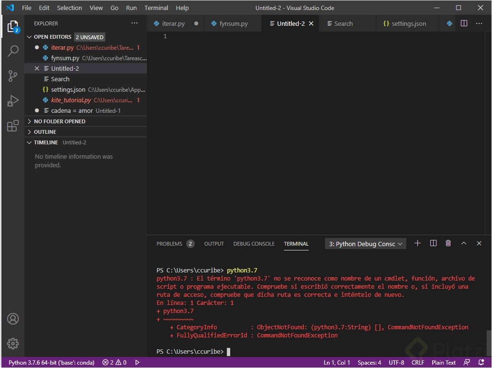The width and height of the screenshot is (492, 368).
Task: Click the Explorer more actions ellipsis
Action: click(x=134, y=23)
